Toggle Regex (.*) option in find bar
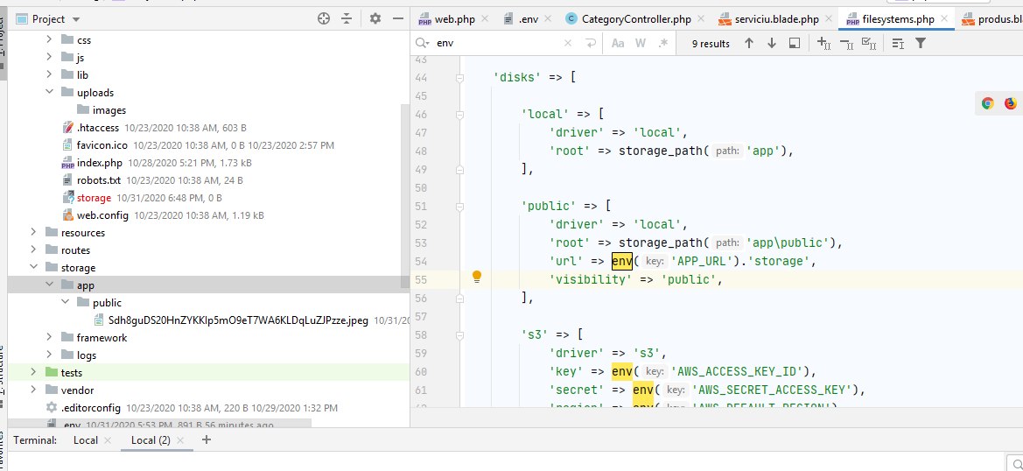The height and width of the screenshot is (471, 1023). tap(662, 43)
